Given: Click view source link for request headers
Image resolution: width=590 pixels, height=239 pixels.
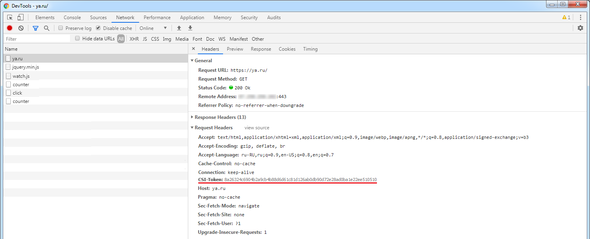Looking at the screenshot, I should click(x=257, y=128).
